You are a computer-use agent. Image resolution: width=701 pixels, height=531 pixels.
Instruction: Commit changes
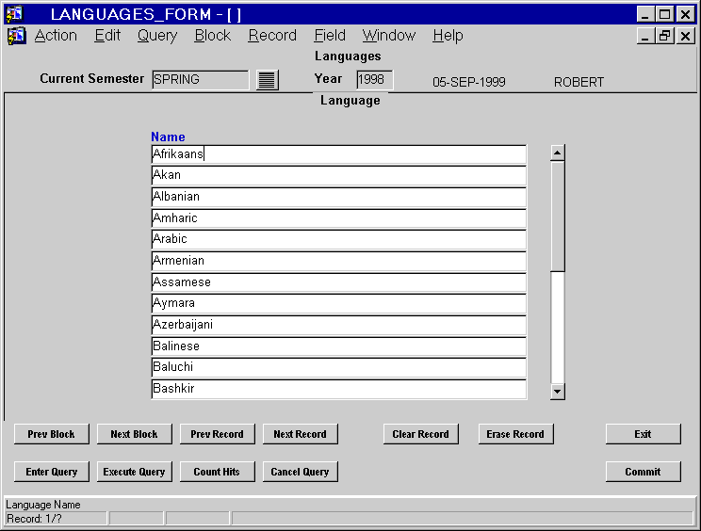click(644, 472)
